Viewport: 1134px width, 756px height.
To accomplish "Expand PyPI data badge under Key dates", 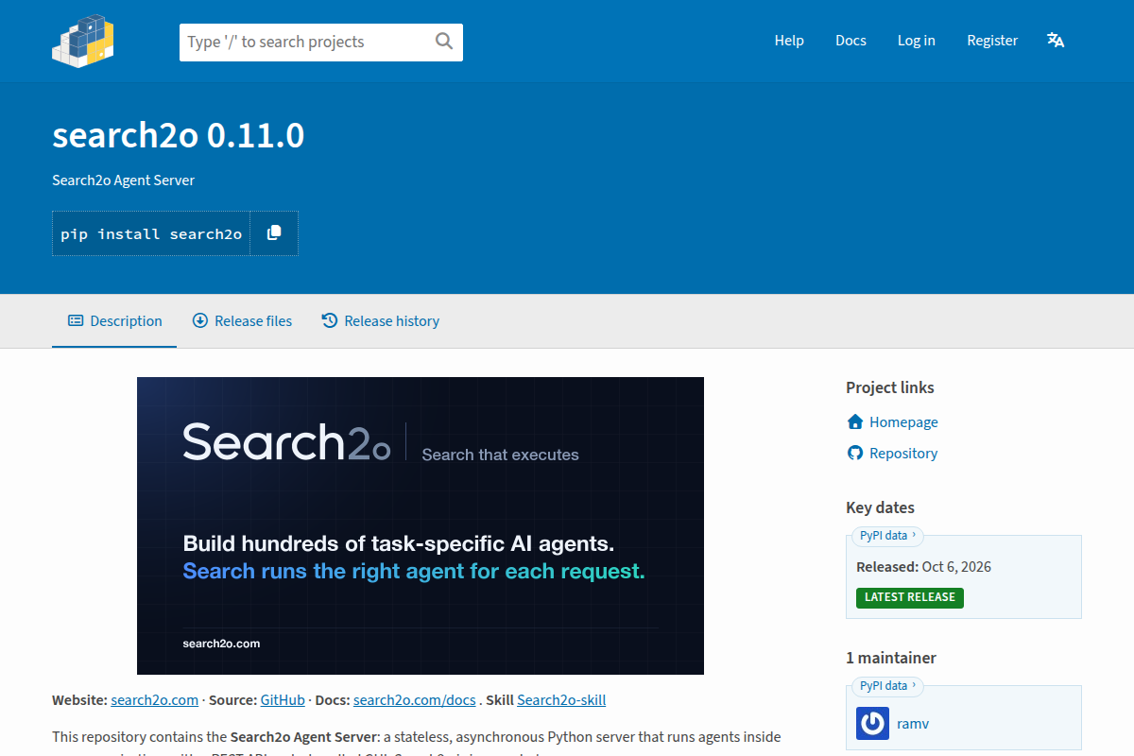I will 885,536.
